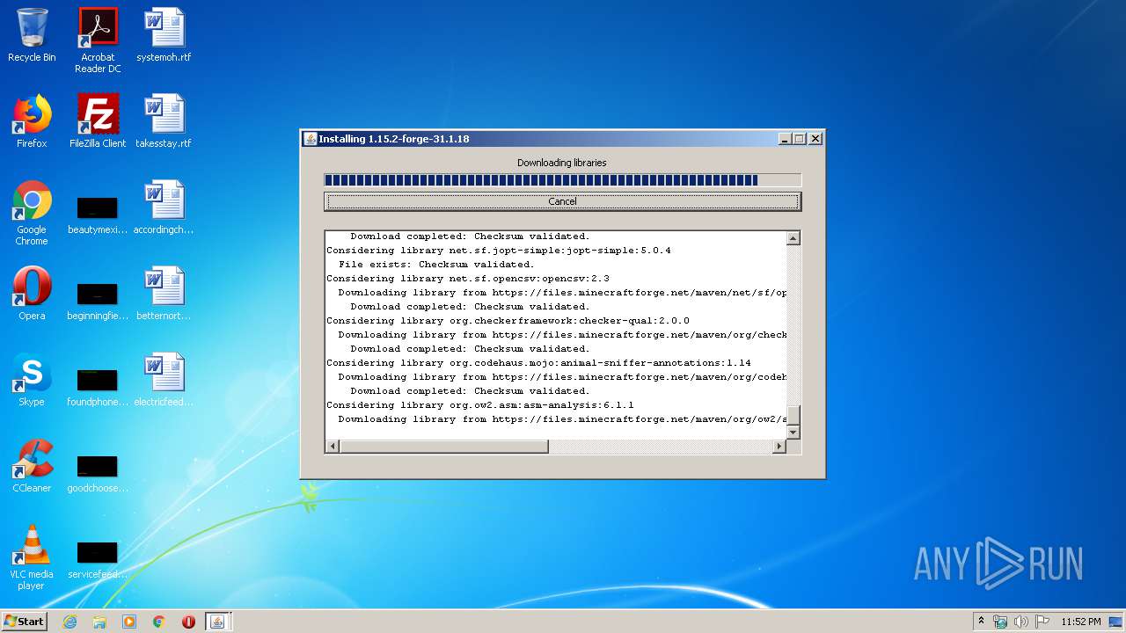
Task: Open the volume speaker tray icon
Action: tap(1020, 622)
